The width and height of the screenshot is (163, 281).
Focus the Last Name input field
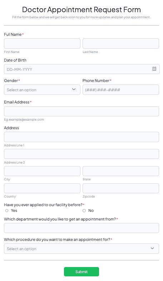tap(121, 44)
